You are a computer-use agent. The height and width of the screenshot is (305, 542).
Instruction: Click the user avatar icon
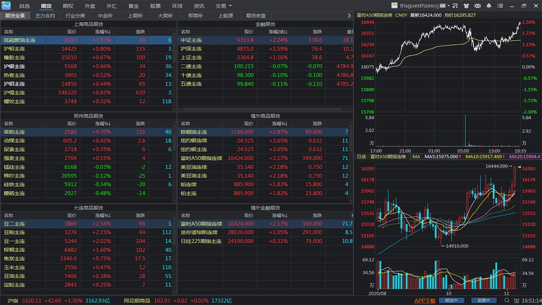point(394,6)
